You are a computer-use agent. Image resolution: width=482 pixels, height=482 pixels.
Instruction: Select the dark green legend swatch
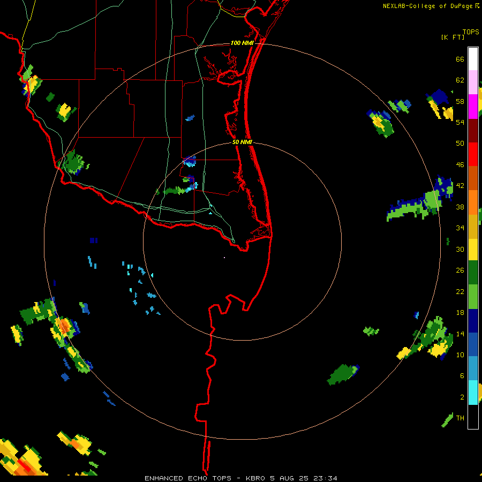[x=473, y=273]
